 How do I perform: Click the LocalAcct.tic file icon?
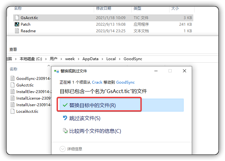[x=13, y=111]
